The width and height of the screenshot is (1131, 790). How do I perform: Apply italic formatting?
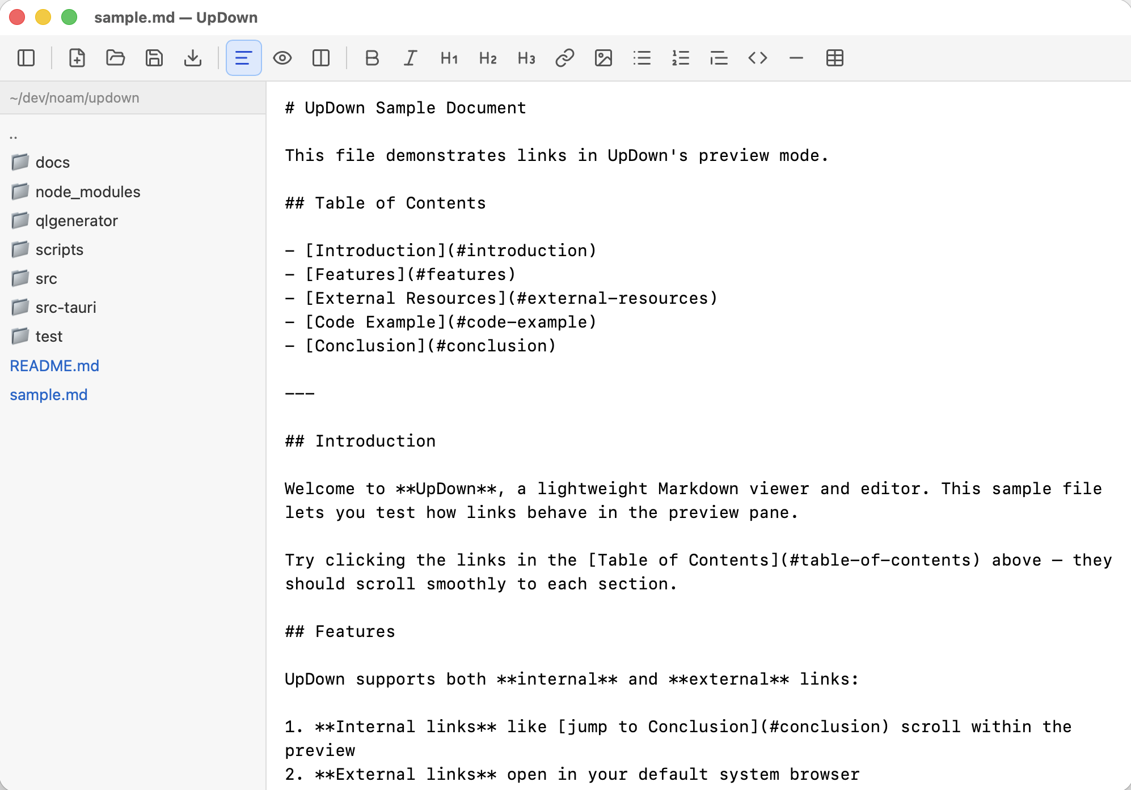[411, 58]
